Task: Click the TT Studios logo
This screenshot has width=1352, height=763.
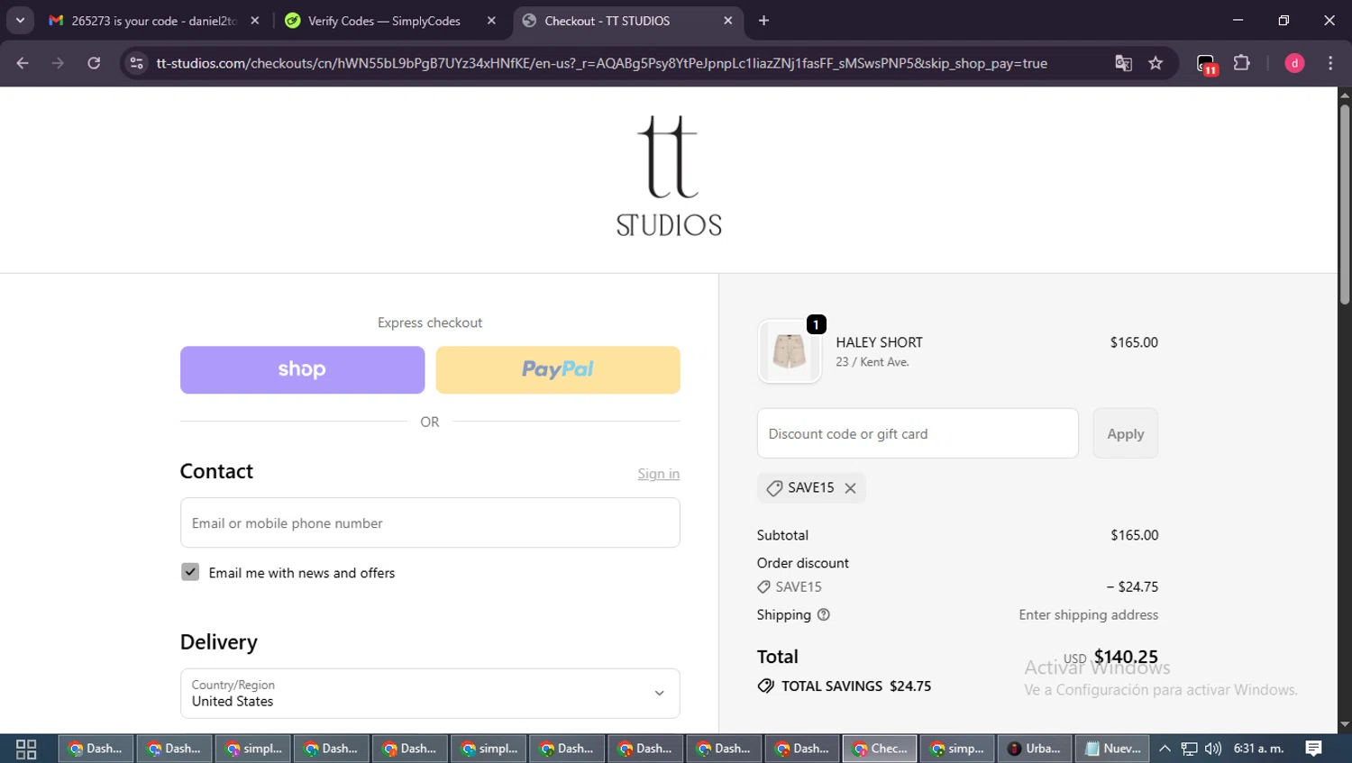Action: pyautogui.click(x=669, y=176)
